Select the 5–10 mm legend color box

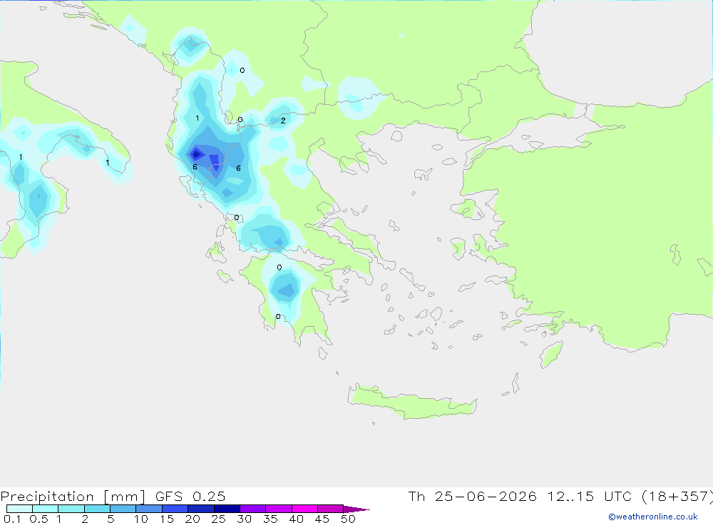(123, 509)
